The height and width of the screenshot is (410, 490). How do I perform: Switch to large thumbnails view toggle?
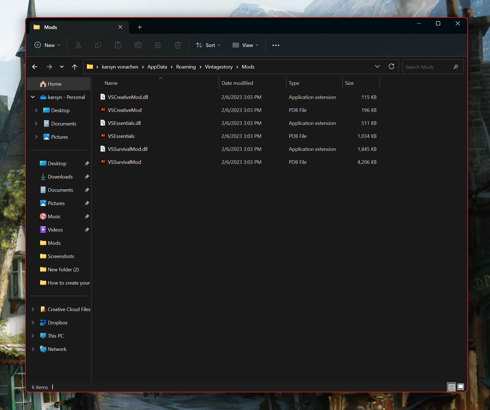[461, 387]
